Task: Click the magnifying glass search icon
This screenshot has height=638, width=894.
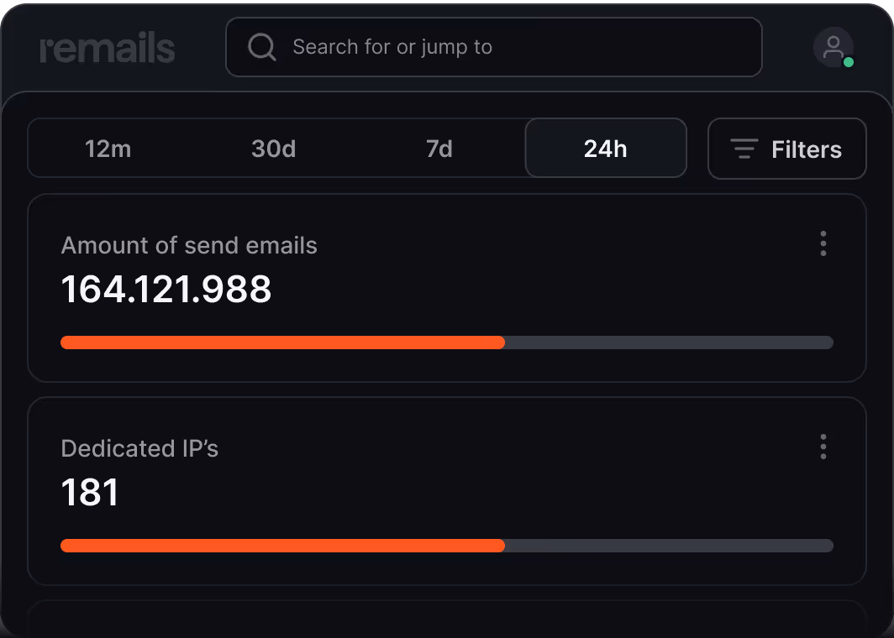Action: (261, 47)
